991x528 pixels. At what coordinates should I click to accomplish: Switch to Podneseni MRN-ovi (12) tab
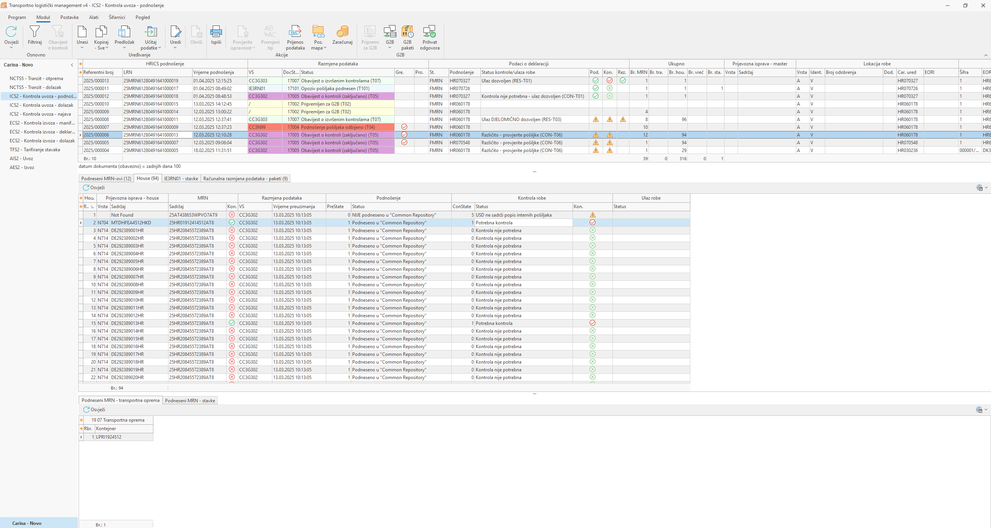click(x=106, y=179)
